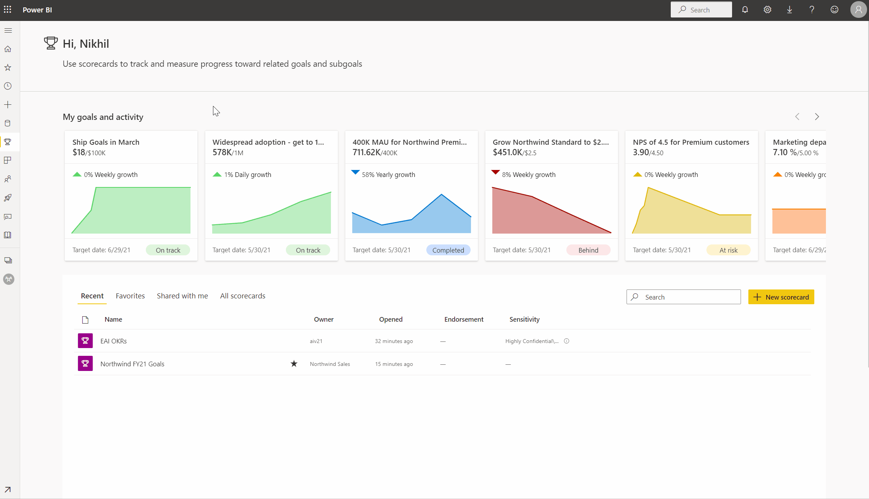Go to Home in sidebar
Viewport: 869px width, 499px height.
click(8, 49)
